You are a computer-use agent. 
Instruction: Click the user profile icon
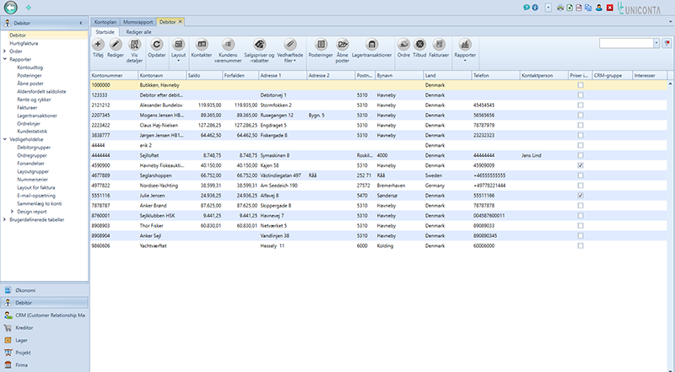coord(599,8)
